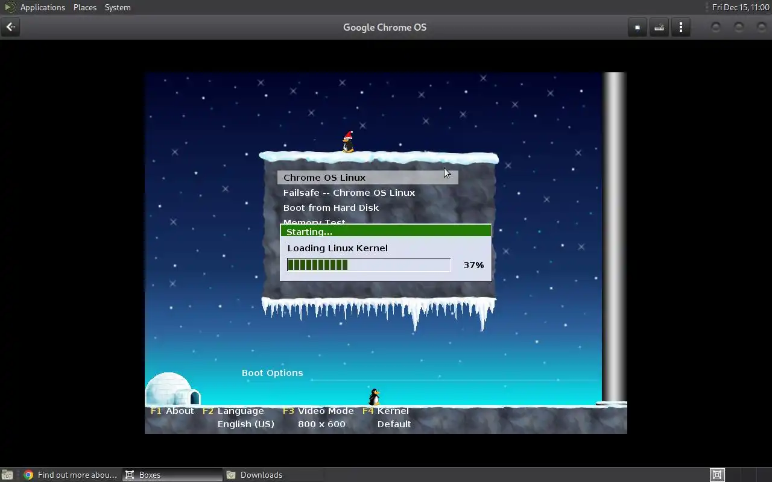Open the send keyboard shortcuts button

pos(659,27)
